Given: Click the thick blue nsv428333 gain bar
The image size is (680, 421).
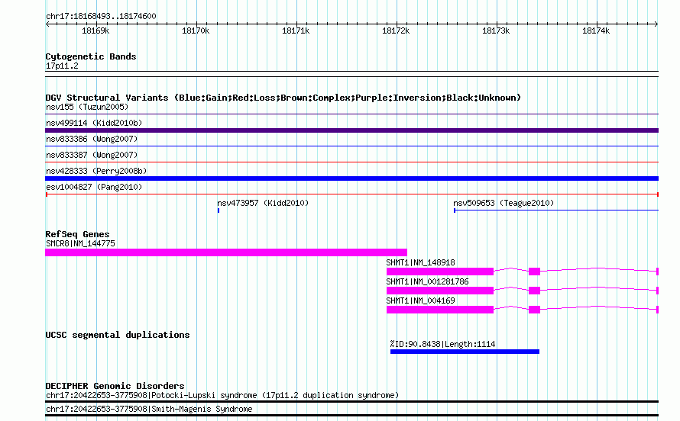Looking at the screenshot, I should click(x=351, y=178).
